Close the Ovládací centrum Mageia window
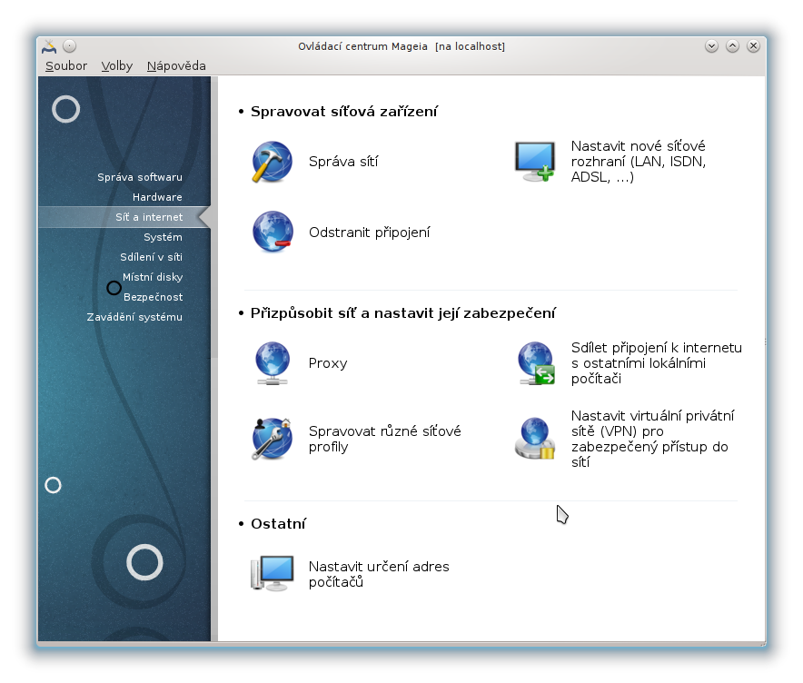This screenshot has height=683, width=803. coord(753,46)
